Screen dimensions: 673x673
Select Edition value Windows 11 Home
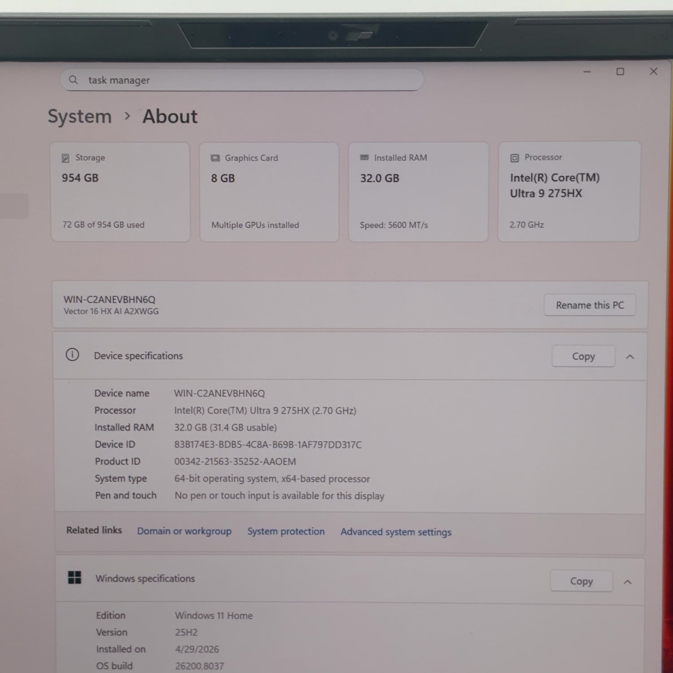[x=214, y=616]
